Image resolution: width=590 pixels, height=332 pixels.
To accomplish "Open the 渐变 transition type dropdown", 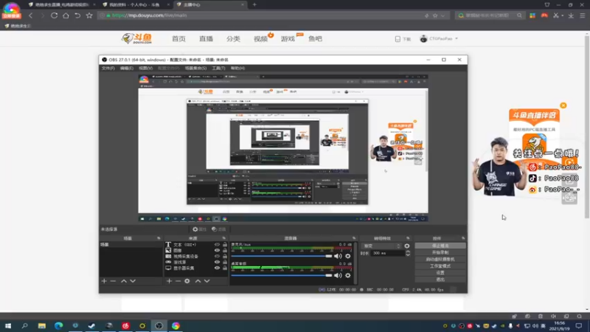I will (x=381, y=246).
